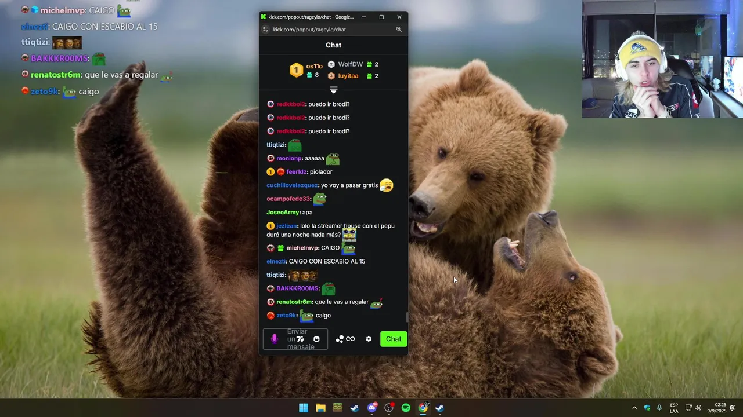Open the notifications bell icon
The width and height of the screenshot is (743, 417).
click(x=733, y=408)
